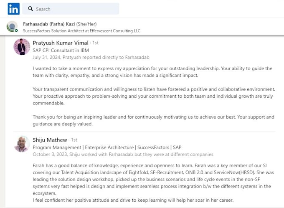
Task: Click Pratyush's outstanding leadership paragraph
Action: coord(152,72)
